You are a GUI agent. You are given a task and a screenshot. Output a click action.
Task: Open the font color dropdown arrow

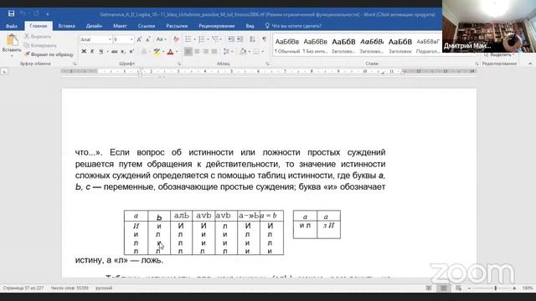[177, 52]
